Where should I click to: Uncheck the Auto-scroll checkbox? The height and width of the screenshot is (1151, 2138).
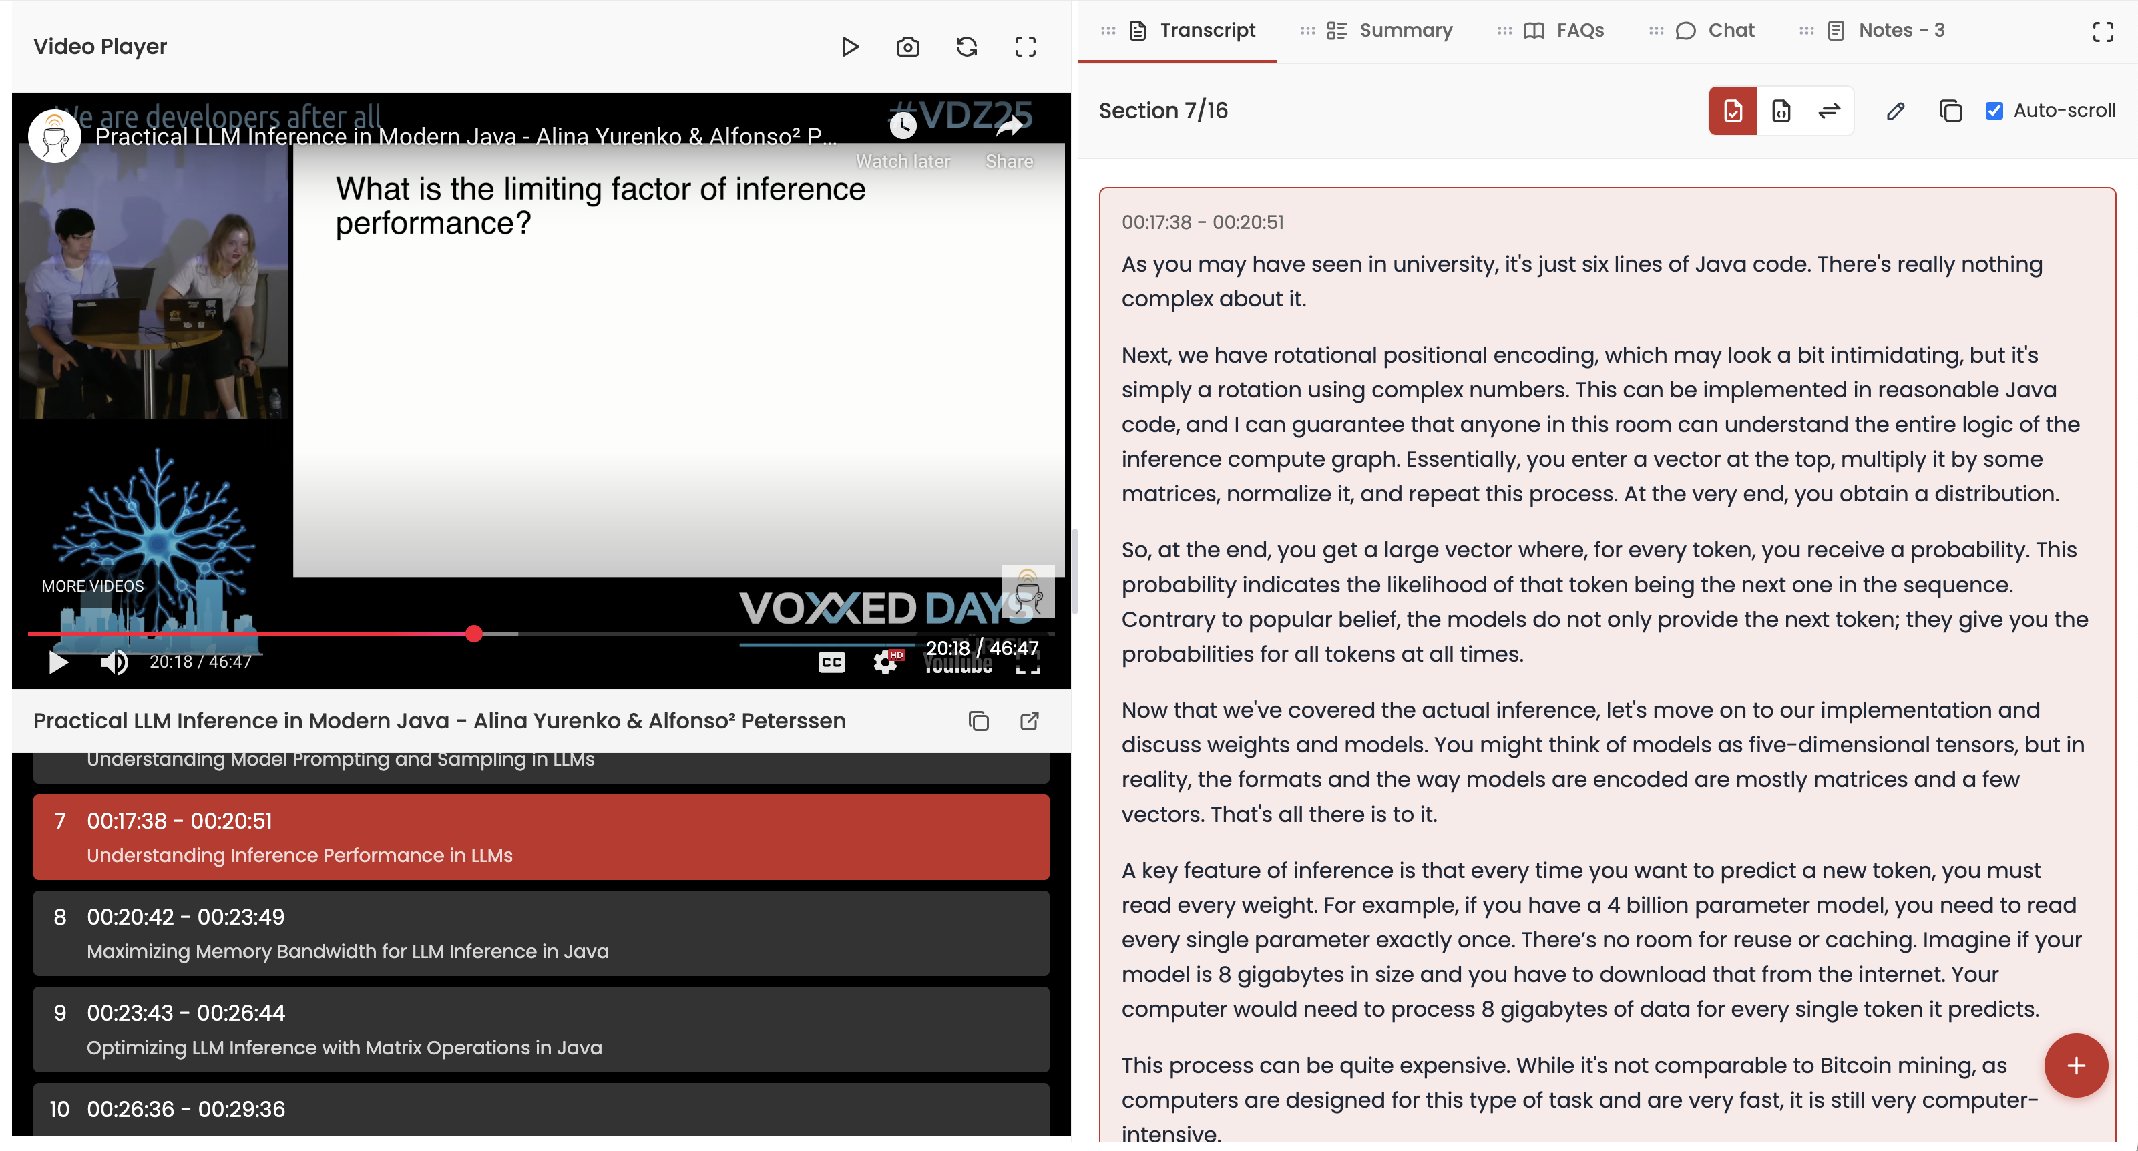1994,110
